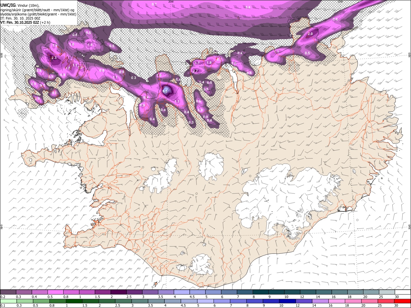The width and height of the screenshot is (411, 308).
Task: Click the bright red 30 rain legend swatch
Action: pos(402,301)
